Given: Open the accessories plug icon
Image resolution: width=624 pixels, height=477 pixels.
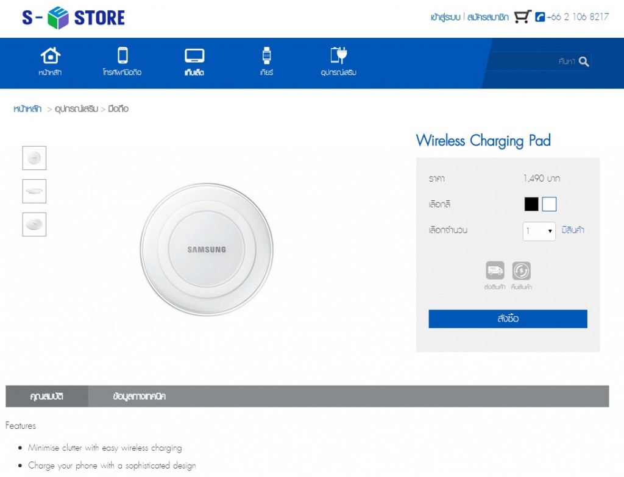Looking at the screenshot, I should coord(339,55).
